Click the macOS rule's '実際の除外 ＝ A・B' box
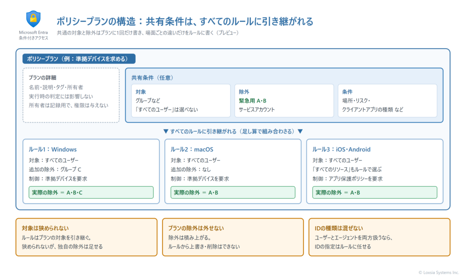 [x=233, y=192]
